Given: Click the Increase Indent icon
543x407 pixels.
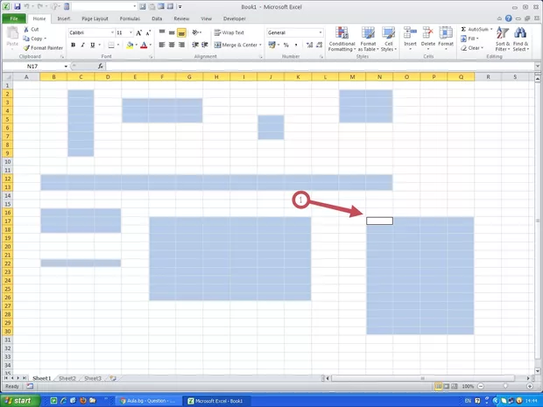Looking at the screenshot, I should 205,45.
